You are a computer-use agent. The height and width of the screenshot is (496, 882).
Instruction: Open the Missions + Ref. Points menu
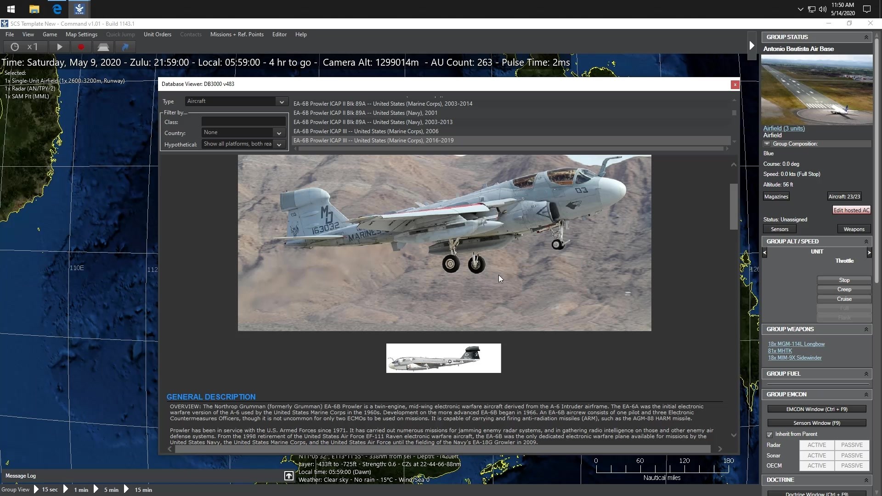237,34
